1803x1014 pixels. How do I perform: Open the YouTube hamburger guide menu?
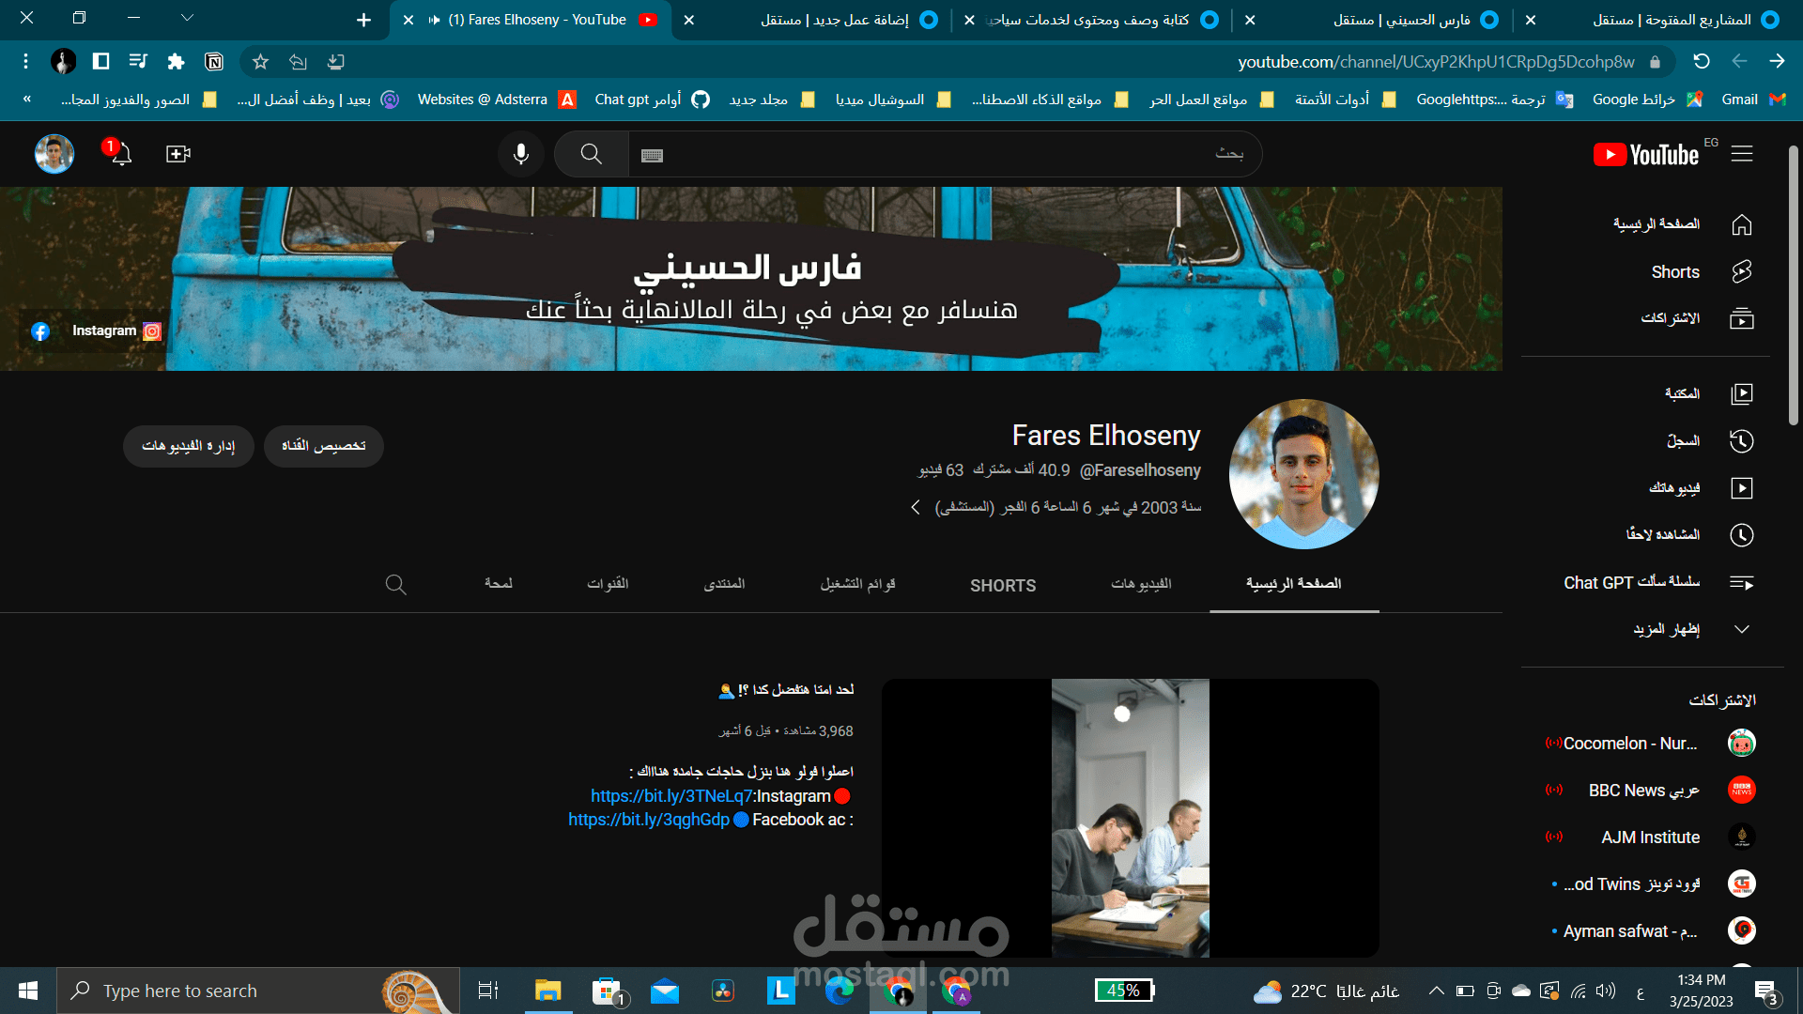click(1742, 154)
